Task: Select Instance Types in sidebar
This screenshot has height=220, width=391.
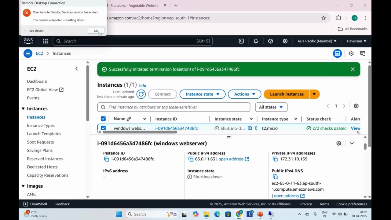Action: (41, 125)
